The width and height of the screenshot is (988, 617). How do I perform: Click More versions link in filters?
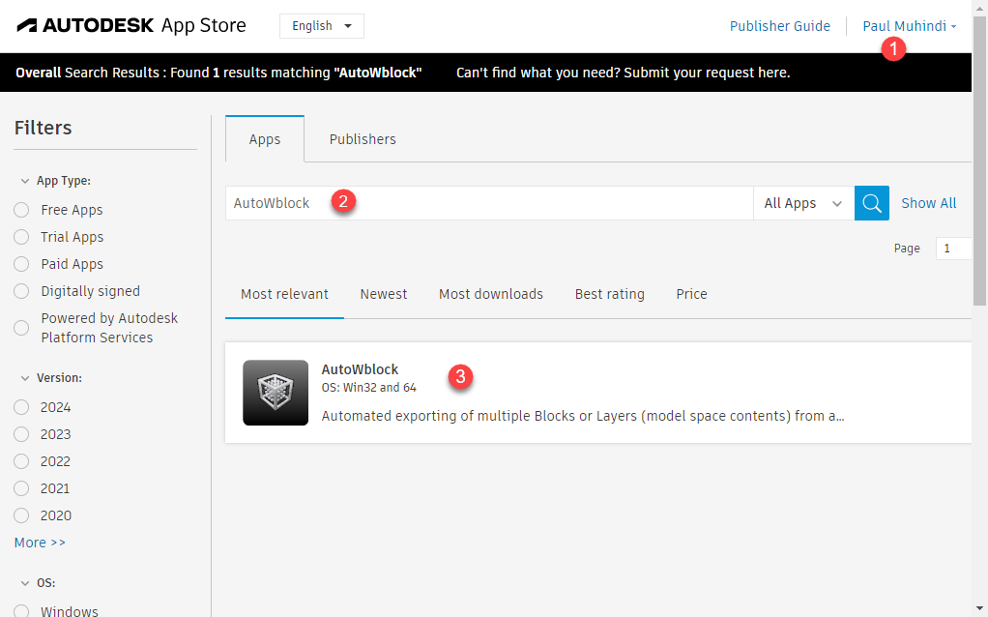click(x=40, y=543)
